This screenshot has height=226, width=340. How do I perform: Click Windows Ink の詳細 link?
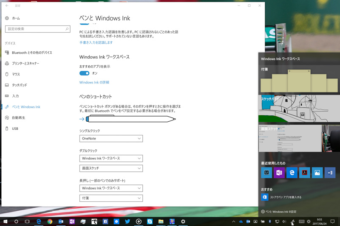(94, 82)
